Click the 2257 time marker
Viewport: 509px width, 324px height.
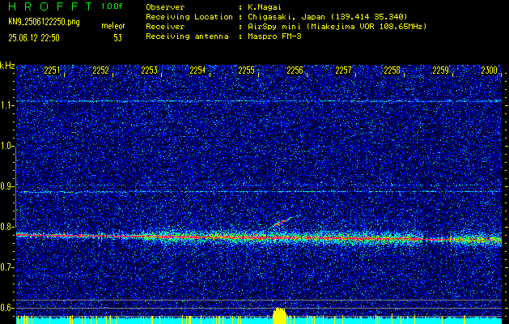[x=343, y=70]
